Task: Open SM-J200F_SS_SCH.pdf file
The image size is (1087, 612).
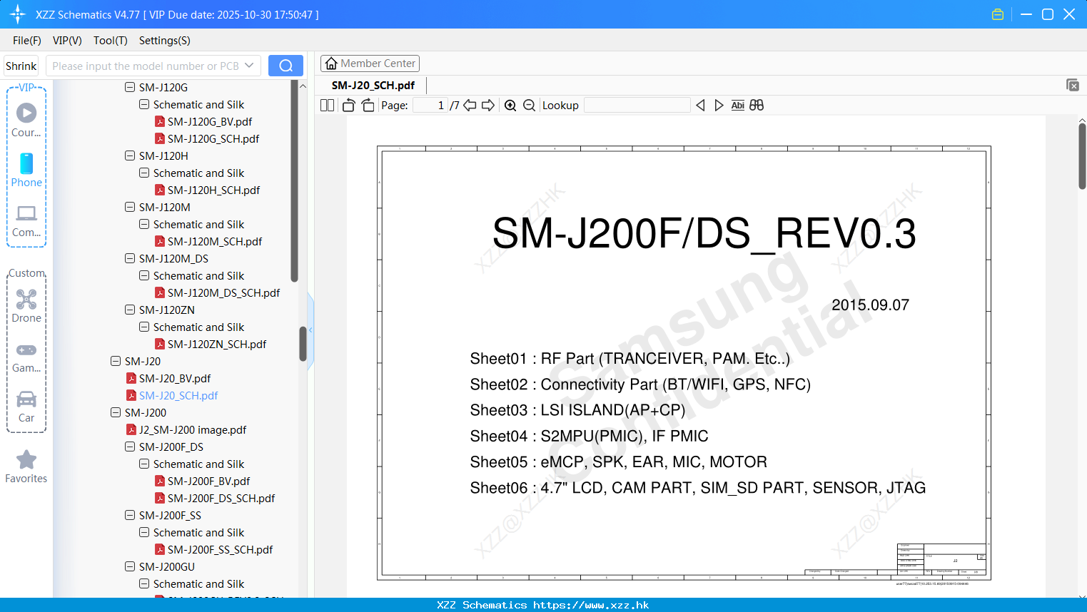Action: pos(221,549)
